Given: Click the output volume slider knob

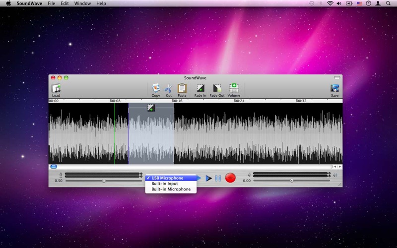Looking at the screenshot, I should pyautogui.click(x=292, y=181).
